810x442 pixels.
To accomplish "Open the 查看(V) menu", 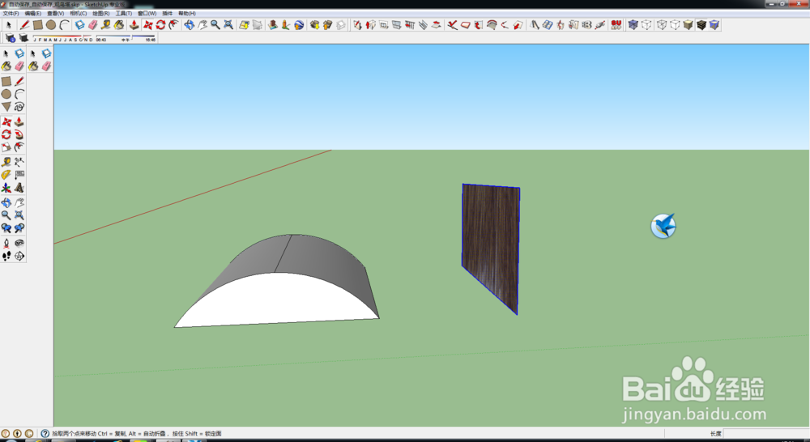I will (56, 14).
